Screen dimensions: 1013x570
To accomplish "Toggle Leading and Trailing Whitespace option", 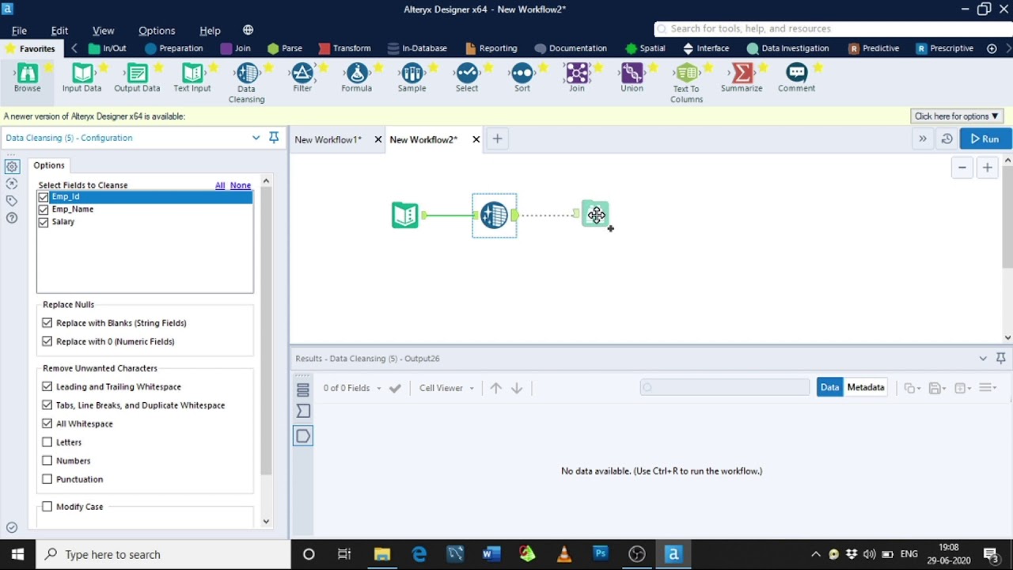I will [x=47, y=386].
